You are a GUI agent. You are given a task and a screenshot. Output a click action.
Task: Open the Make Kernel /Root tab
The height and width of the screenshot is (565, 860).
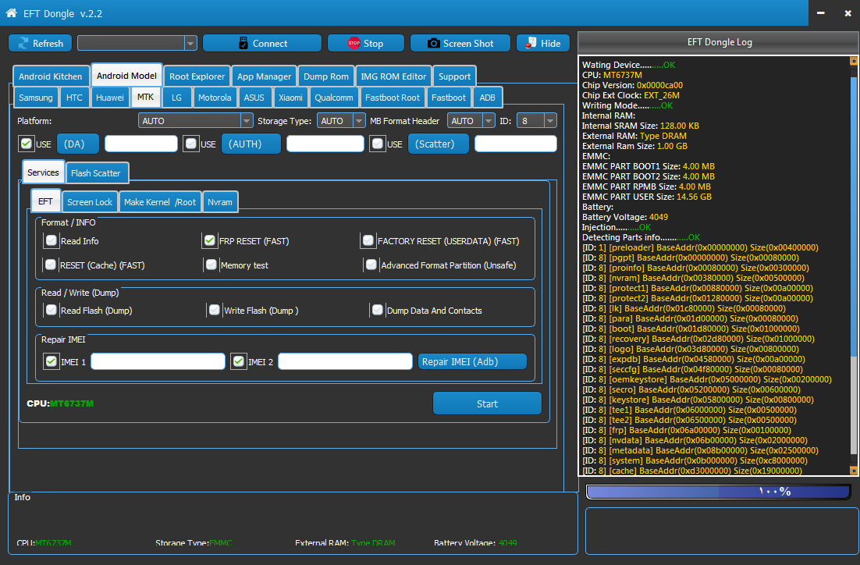(160, 202)
